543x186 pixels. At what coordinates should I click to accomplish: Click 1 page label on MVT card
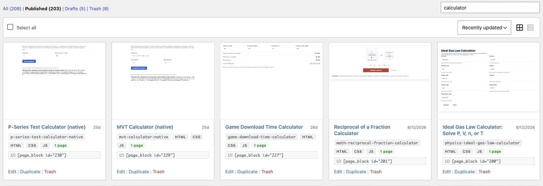(x=137, y=145)
